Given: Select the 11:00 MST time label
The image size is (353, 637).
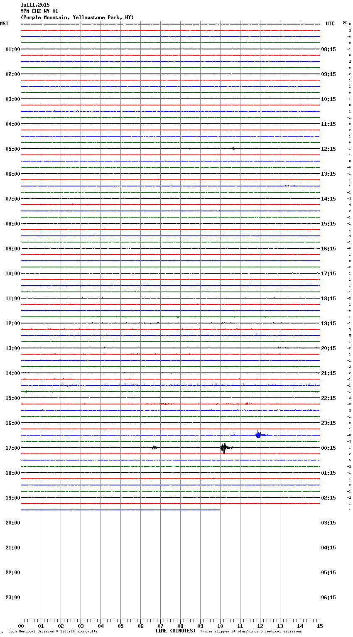Looking at the screenshot, I should 13,299.
